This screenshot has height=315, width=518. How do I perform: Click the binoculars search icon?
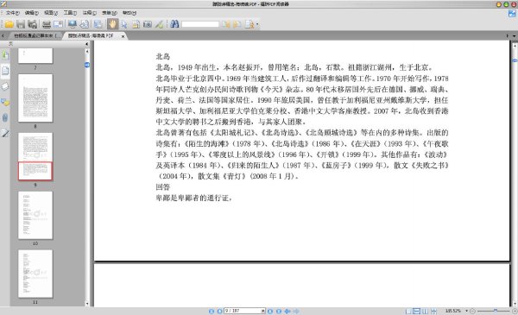(174, 24)
